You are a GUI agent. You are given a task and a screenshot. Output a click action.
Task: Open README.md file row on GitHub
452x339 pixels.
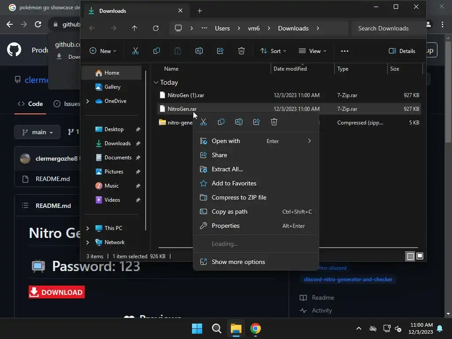coord(53,179)
